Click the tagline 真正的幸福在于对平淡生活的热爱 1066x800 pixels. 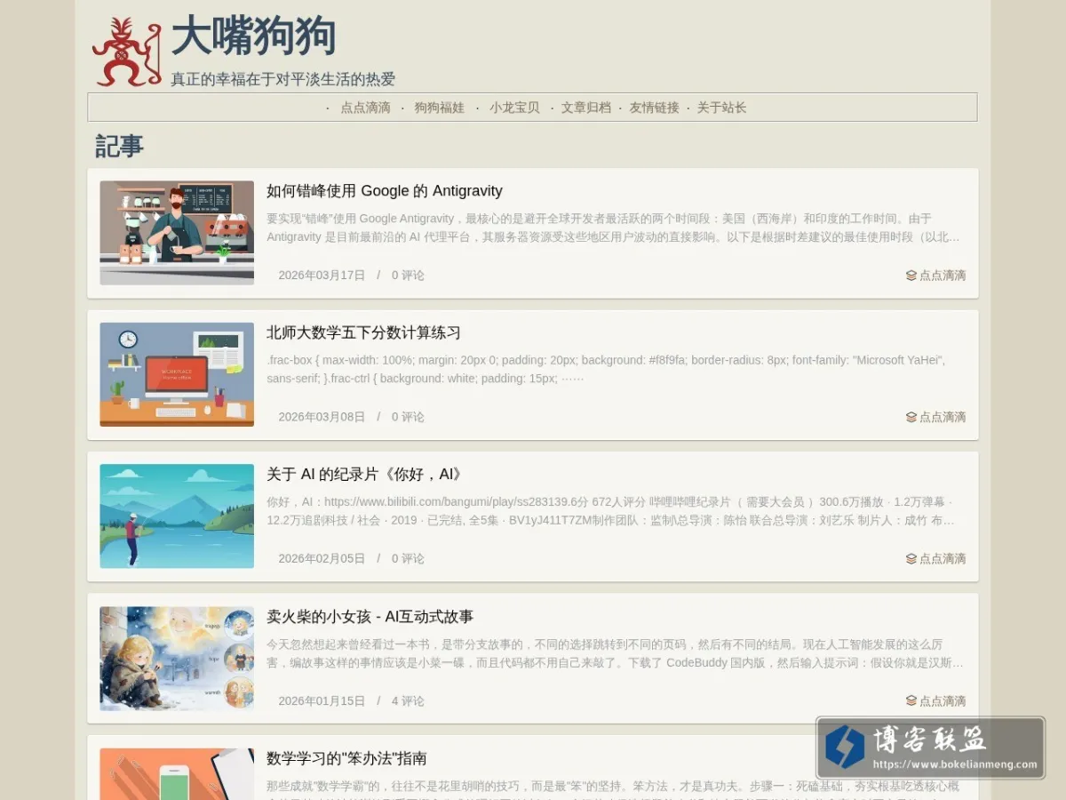282,79
